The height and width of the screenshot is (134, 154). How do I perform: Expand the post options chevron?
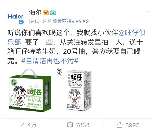coord(148,12)
